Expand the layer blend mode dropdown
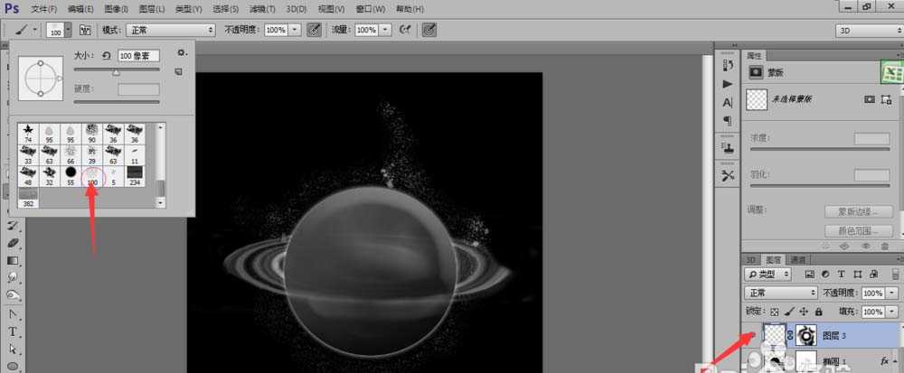Image resolution: width=904 pixels, height=373 pixels. (781, 294)
